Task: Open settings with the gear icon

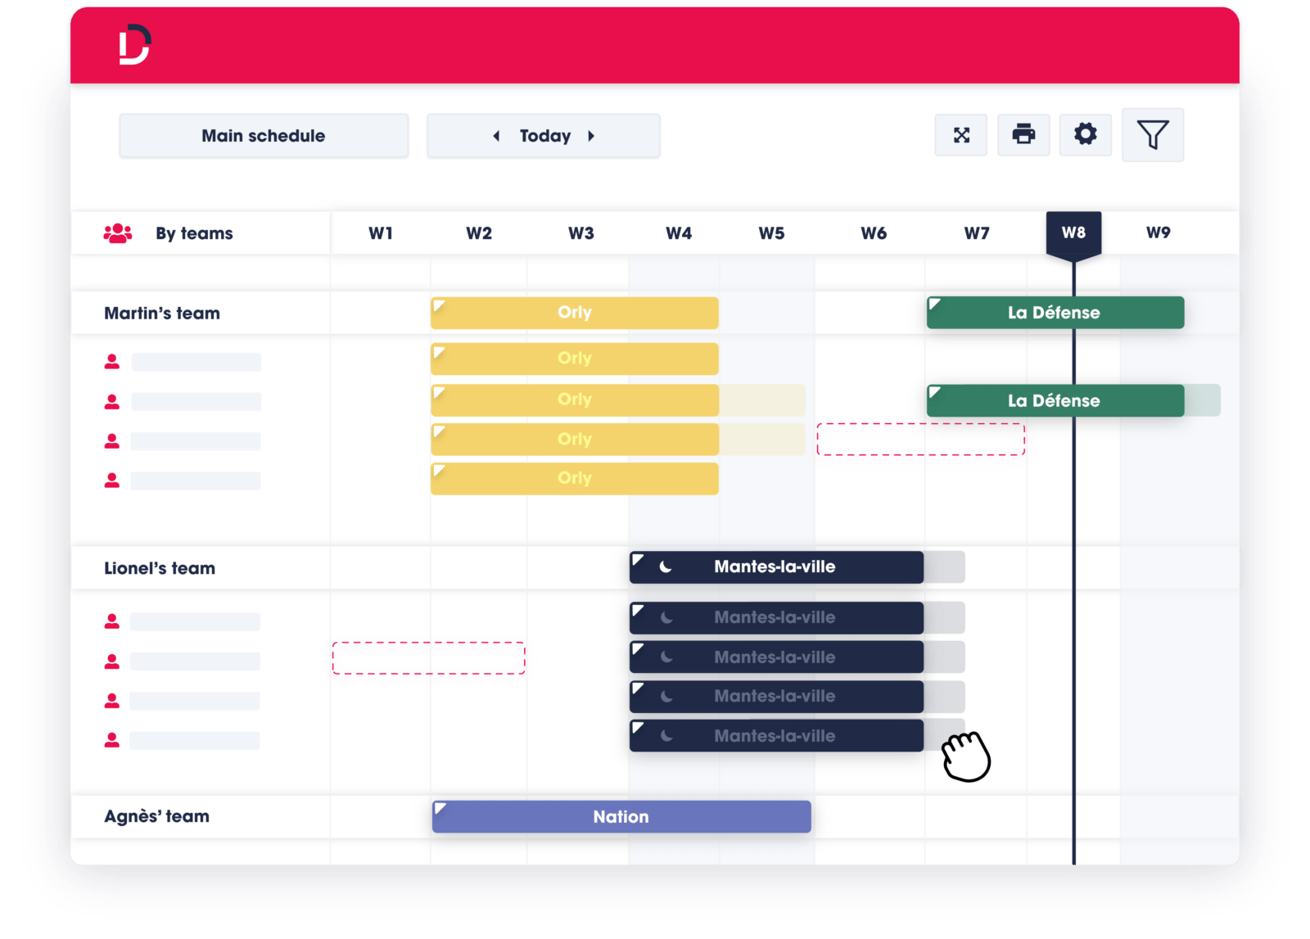Action: tap(1086, 134)
